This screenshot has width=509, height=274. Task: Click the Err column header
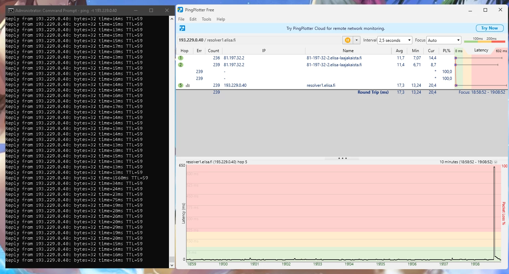click(199, 51)
